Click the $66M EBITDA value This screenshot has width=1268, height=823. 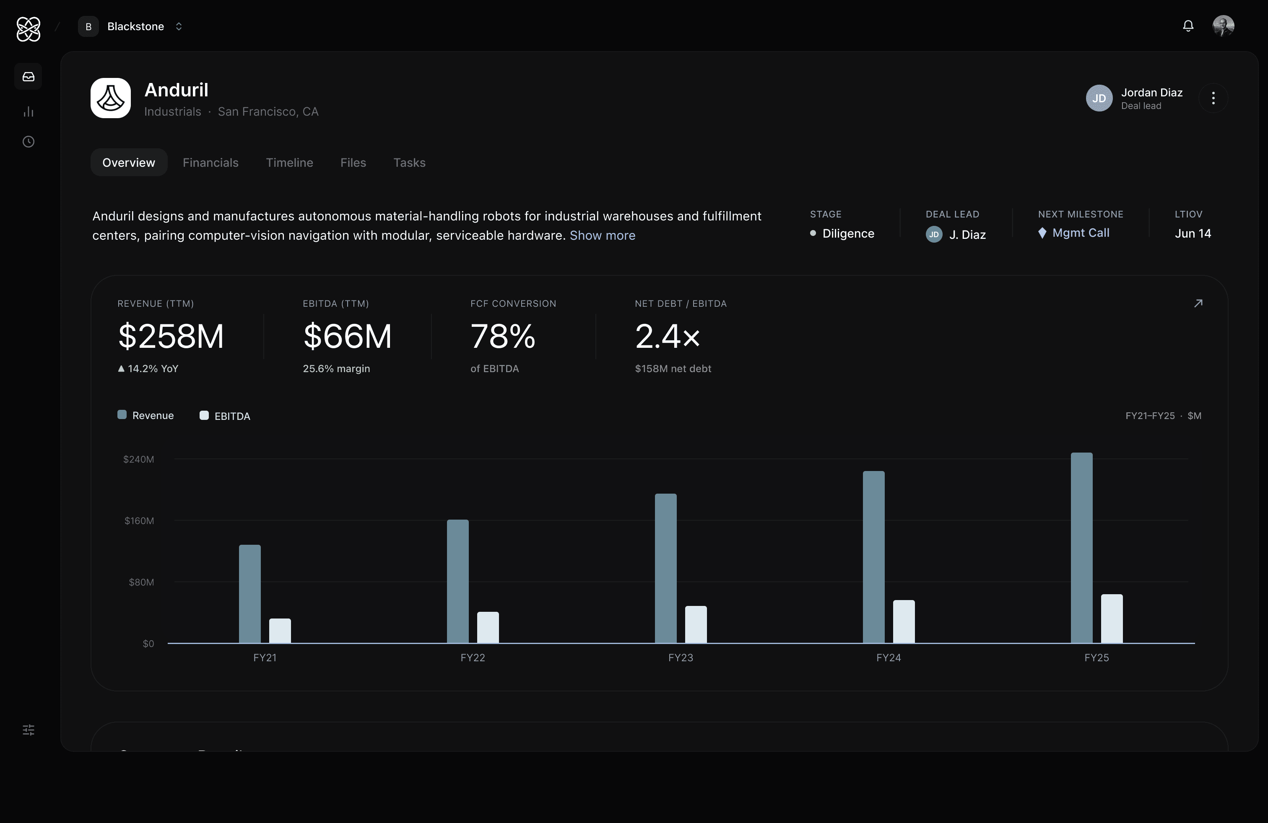click(347, 336)
